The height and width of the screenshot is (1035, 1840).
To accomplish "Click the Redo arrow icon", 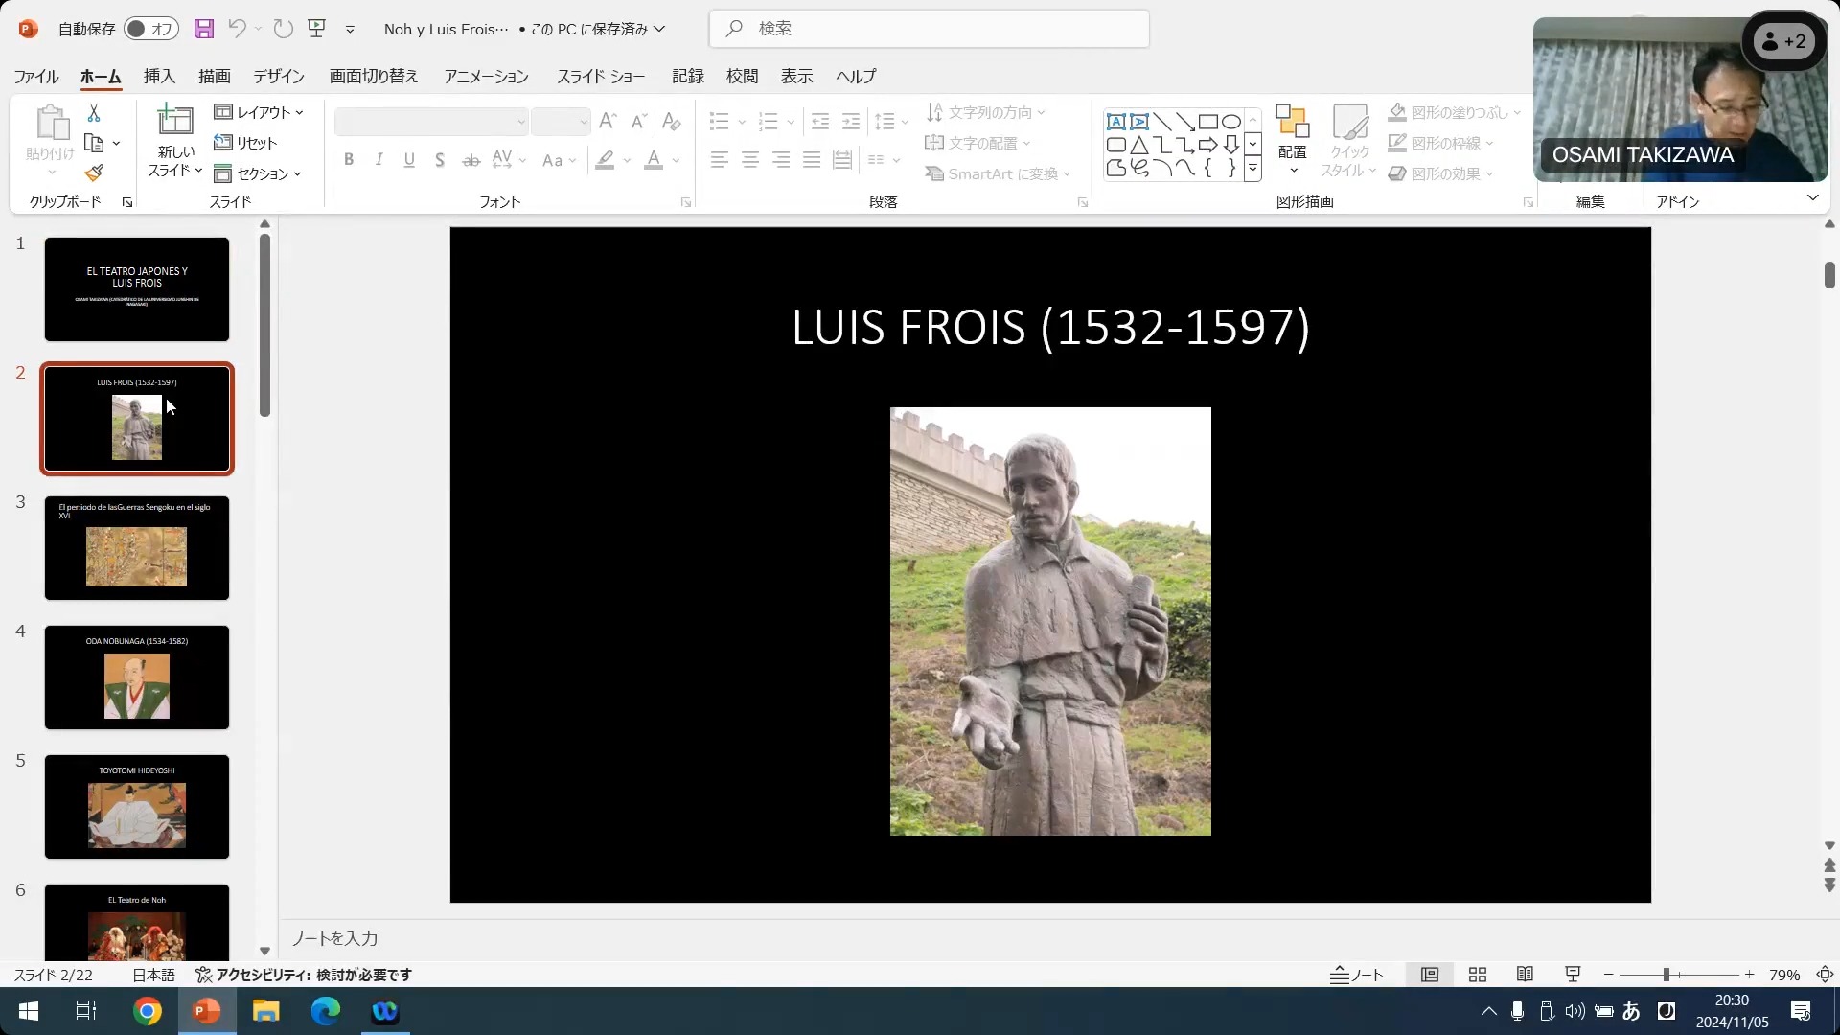I will pyautogui.click(x=283, y=29).
